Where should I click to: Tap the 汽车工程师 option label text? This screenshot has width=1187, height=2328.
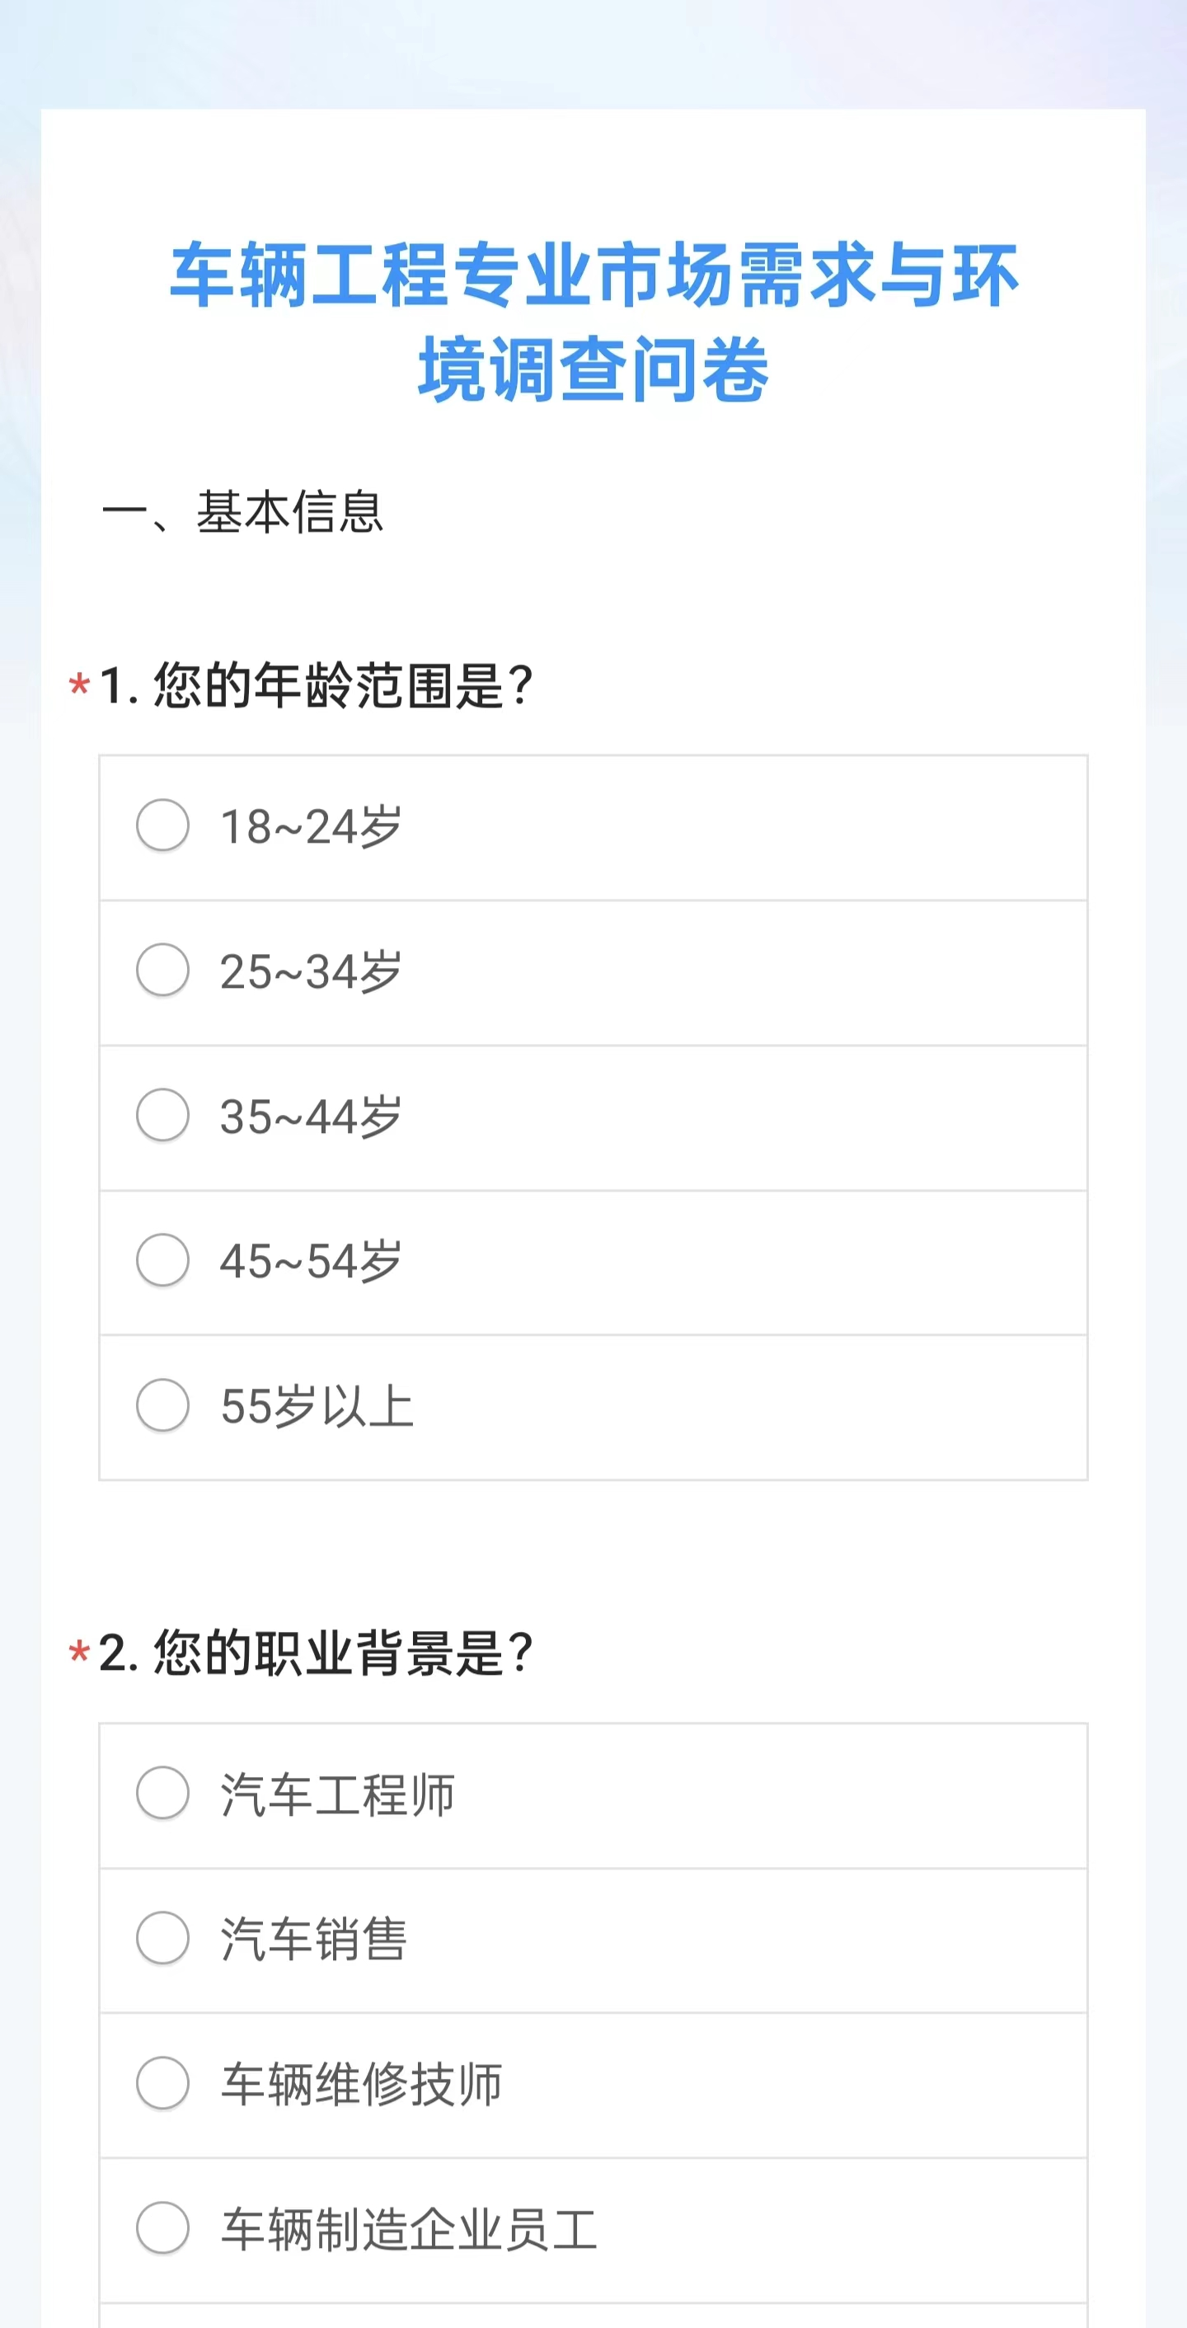point(338,1794)
